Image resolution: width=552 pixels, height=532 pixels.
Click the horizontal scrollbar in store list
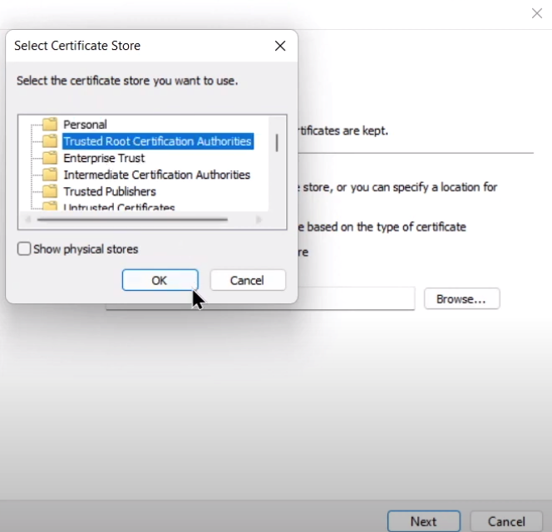tap(132, 219)
